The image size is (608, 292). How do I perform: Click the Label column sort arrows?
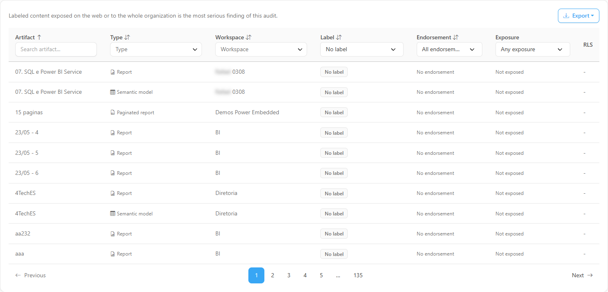tap(339, 37)
